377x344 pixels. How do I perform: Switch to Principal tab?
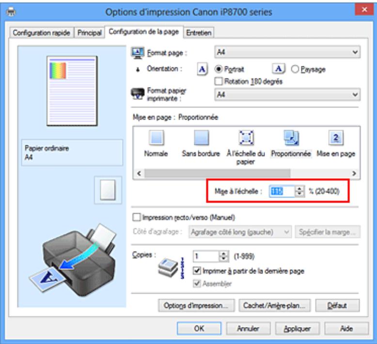point(90,32)
